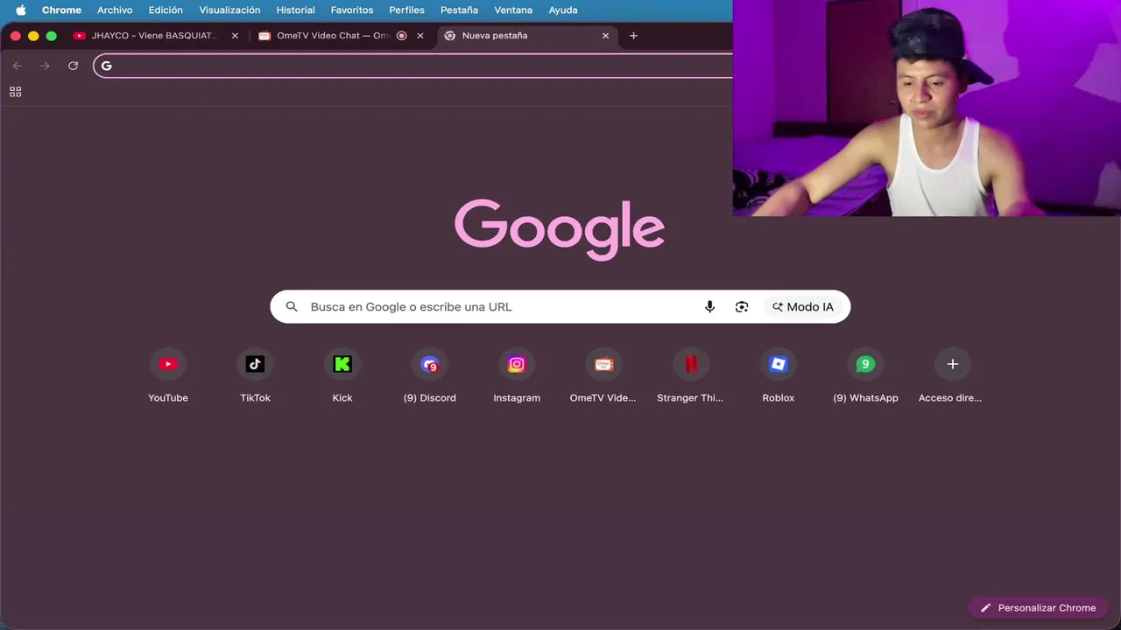The image size is (1121, 630).
Task: Open the TikTok shortcut tile
Action: pyautogui.click(x=255, y=377)
